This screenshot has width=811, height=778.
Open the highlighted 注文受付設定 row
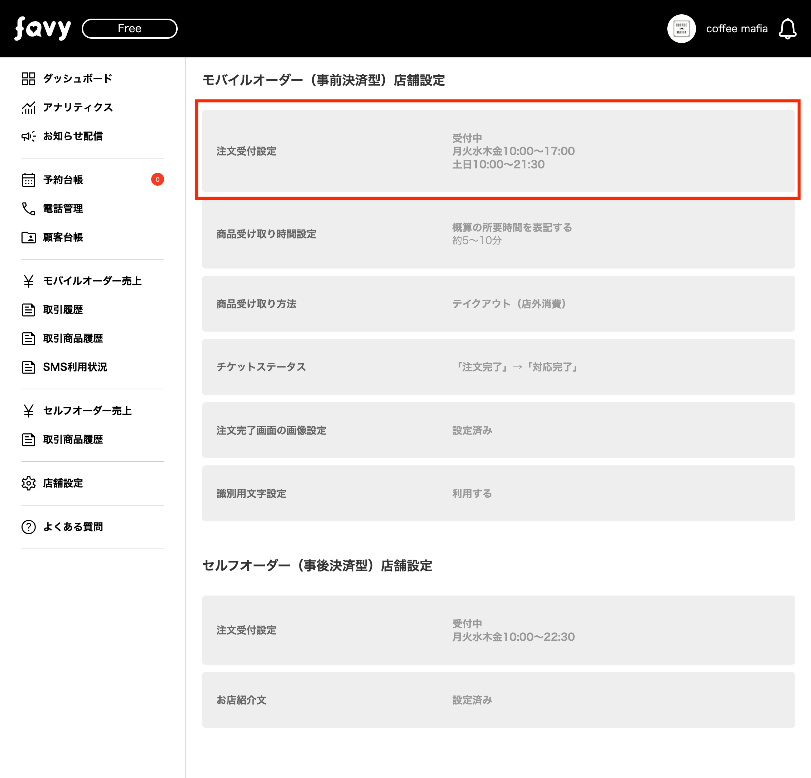coord(498,151)
